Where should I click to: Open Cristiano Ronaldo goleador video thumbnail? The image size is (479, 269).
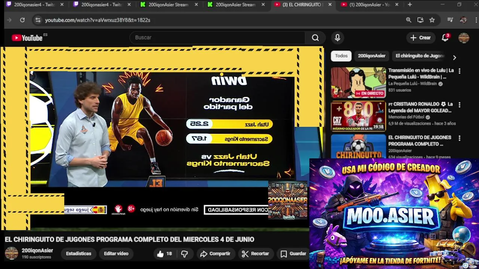(x=358, y=116)
